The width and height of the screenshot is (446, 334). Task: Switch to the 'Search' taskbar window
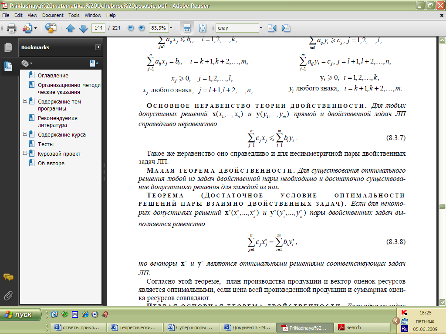[361, 327]
